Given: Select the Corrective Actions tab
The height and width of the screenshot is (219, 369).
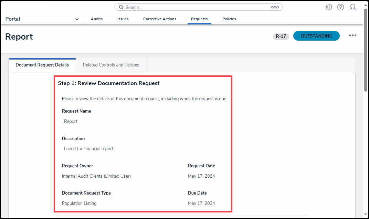Looking at the screenshot, I should pos(160,19).
